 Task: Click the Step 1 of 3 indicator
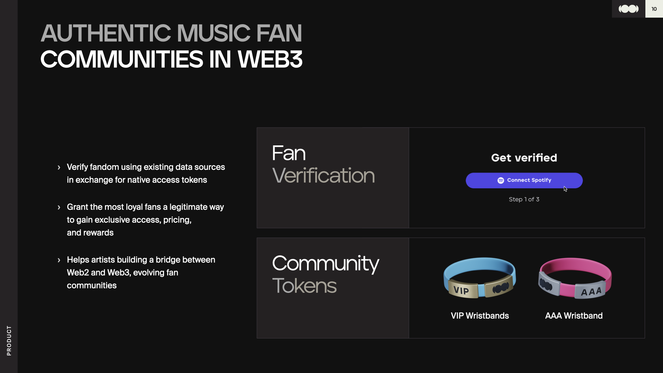[x=524, y=199]
